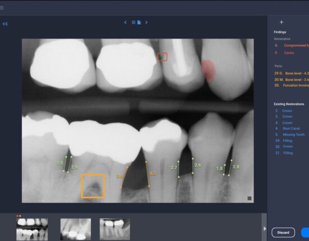Switch to grid view icon
Screen dimensions: 309x241
[x=133, y=22]
